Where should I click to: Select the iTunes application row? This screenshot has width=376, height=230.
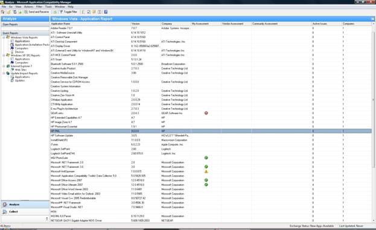click(211, 144)
